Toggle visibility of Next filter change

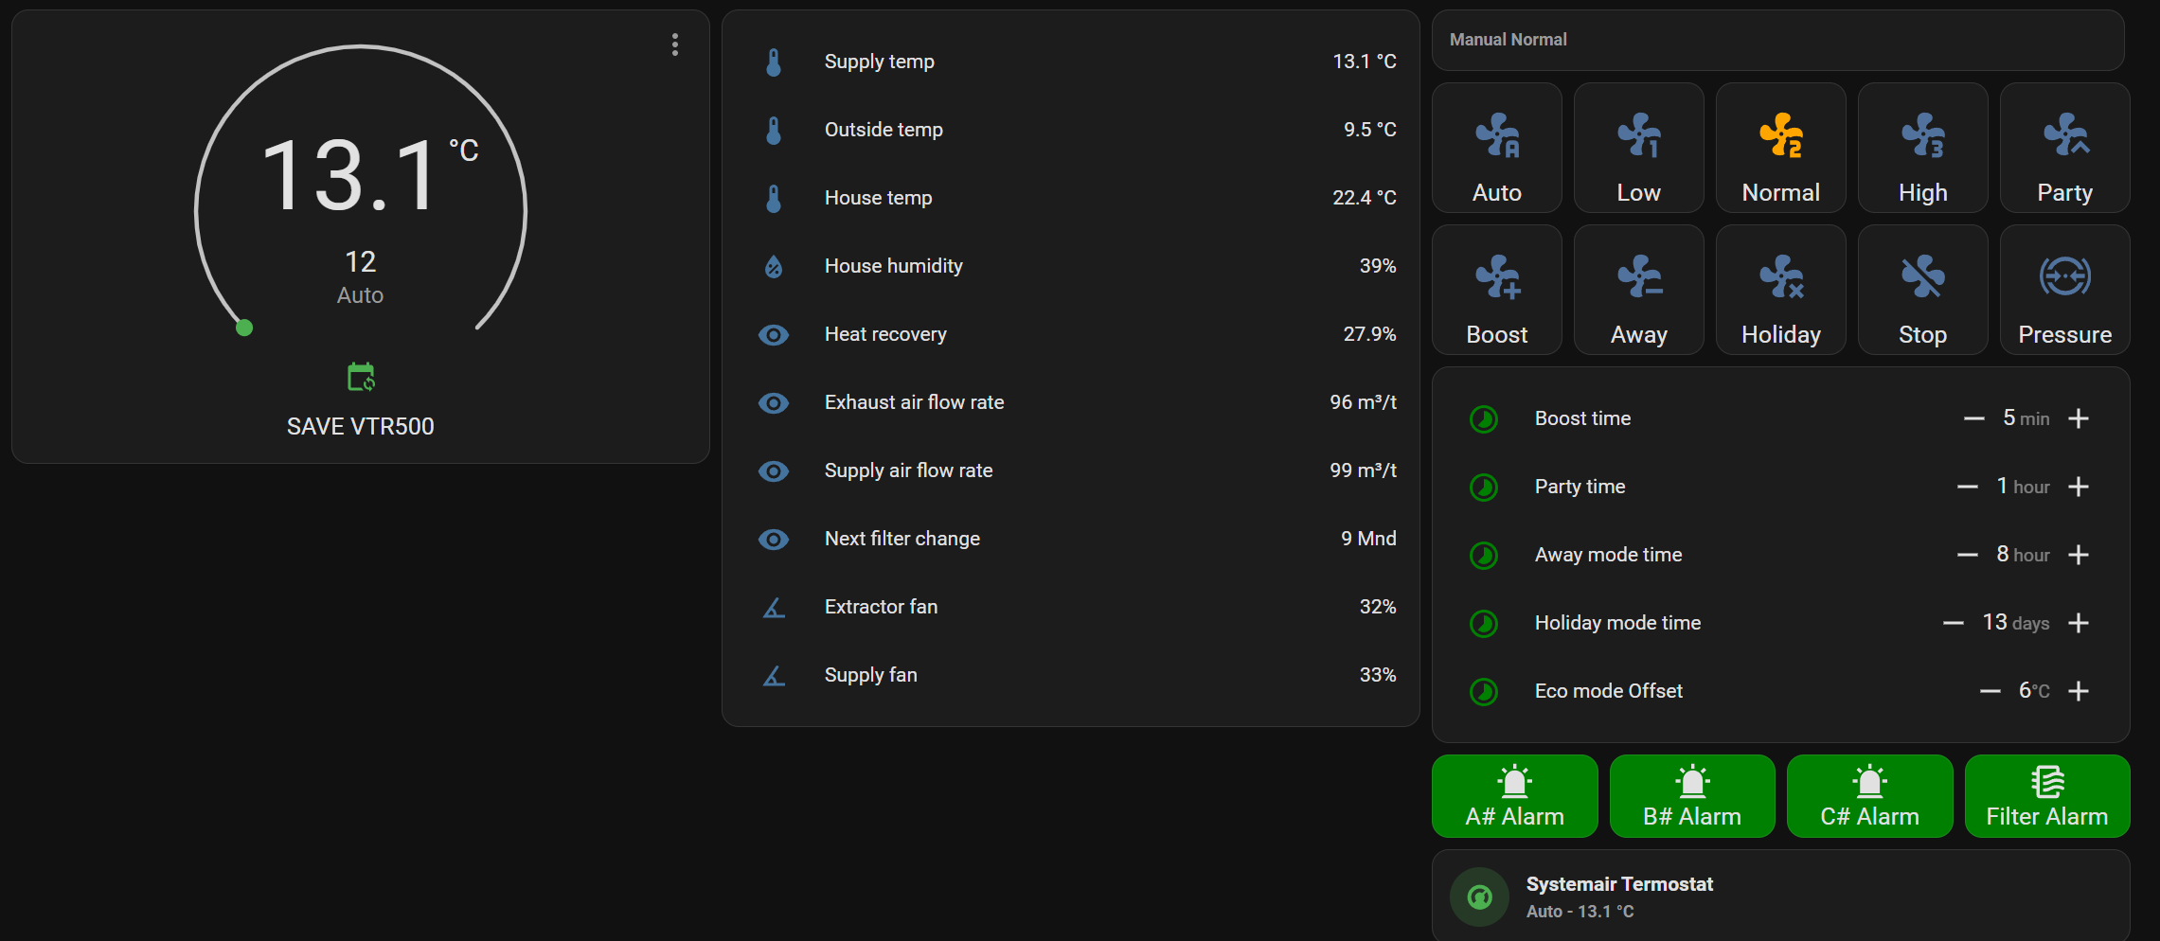click(x=774, y=539)
